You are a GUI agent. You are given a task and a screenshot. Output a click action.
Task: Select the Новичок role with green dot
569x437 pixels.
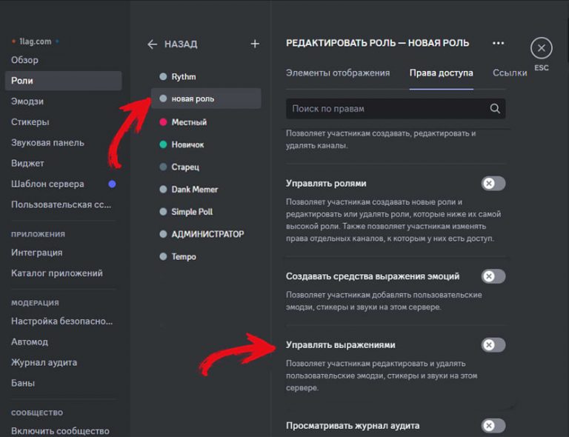187,144
